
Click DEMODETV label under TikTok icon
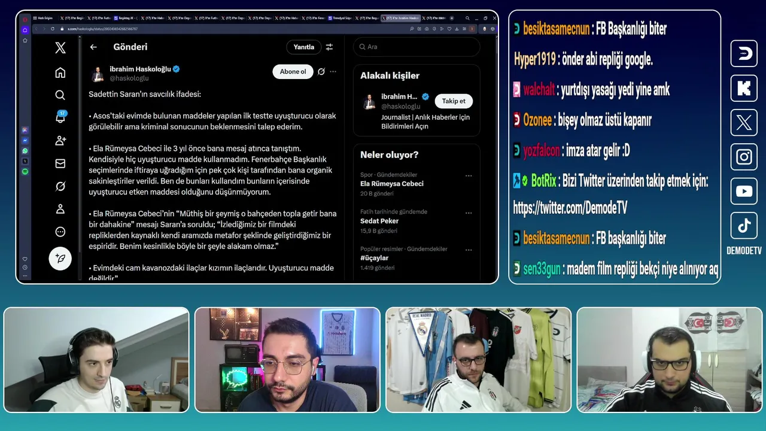click(x=744, y=251)
